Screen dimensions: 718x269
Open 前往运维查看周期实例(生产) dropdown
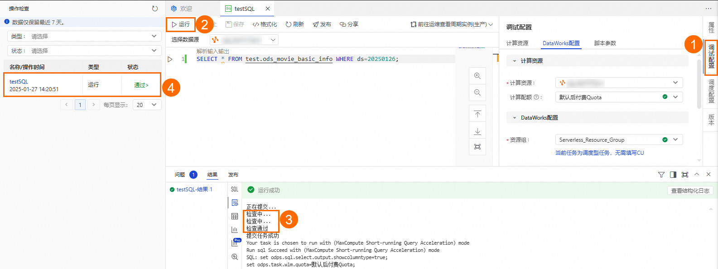[x=452, y=24]
